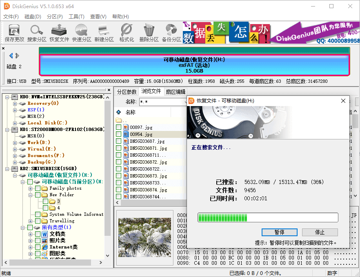This screenshot has height=277, width=360.
Task: Expand the 照片类 category node
Action: coord(30,241)
